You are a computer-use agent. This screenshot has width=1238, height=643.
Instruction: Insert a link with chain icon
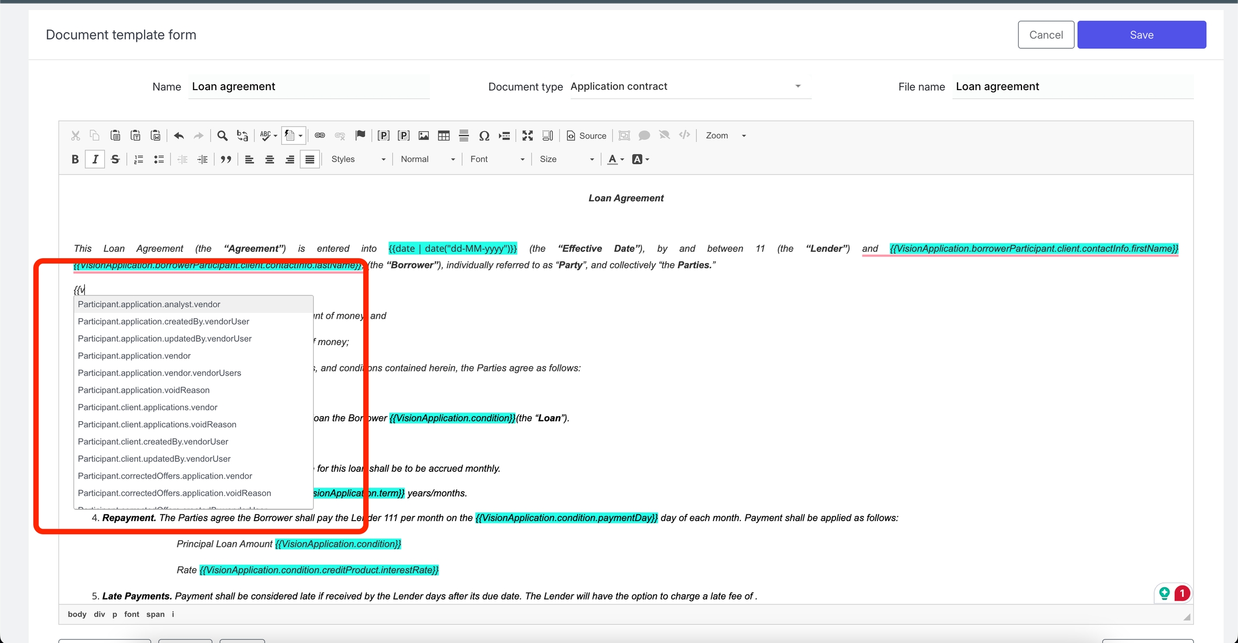[x=320, y=136]
